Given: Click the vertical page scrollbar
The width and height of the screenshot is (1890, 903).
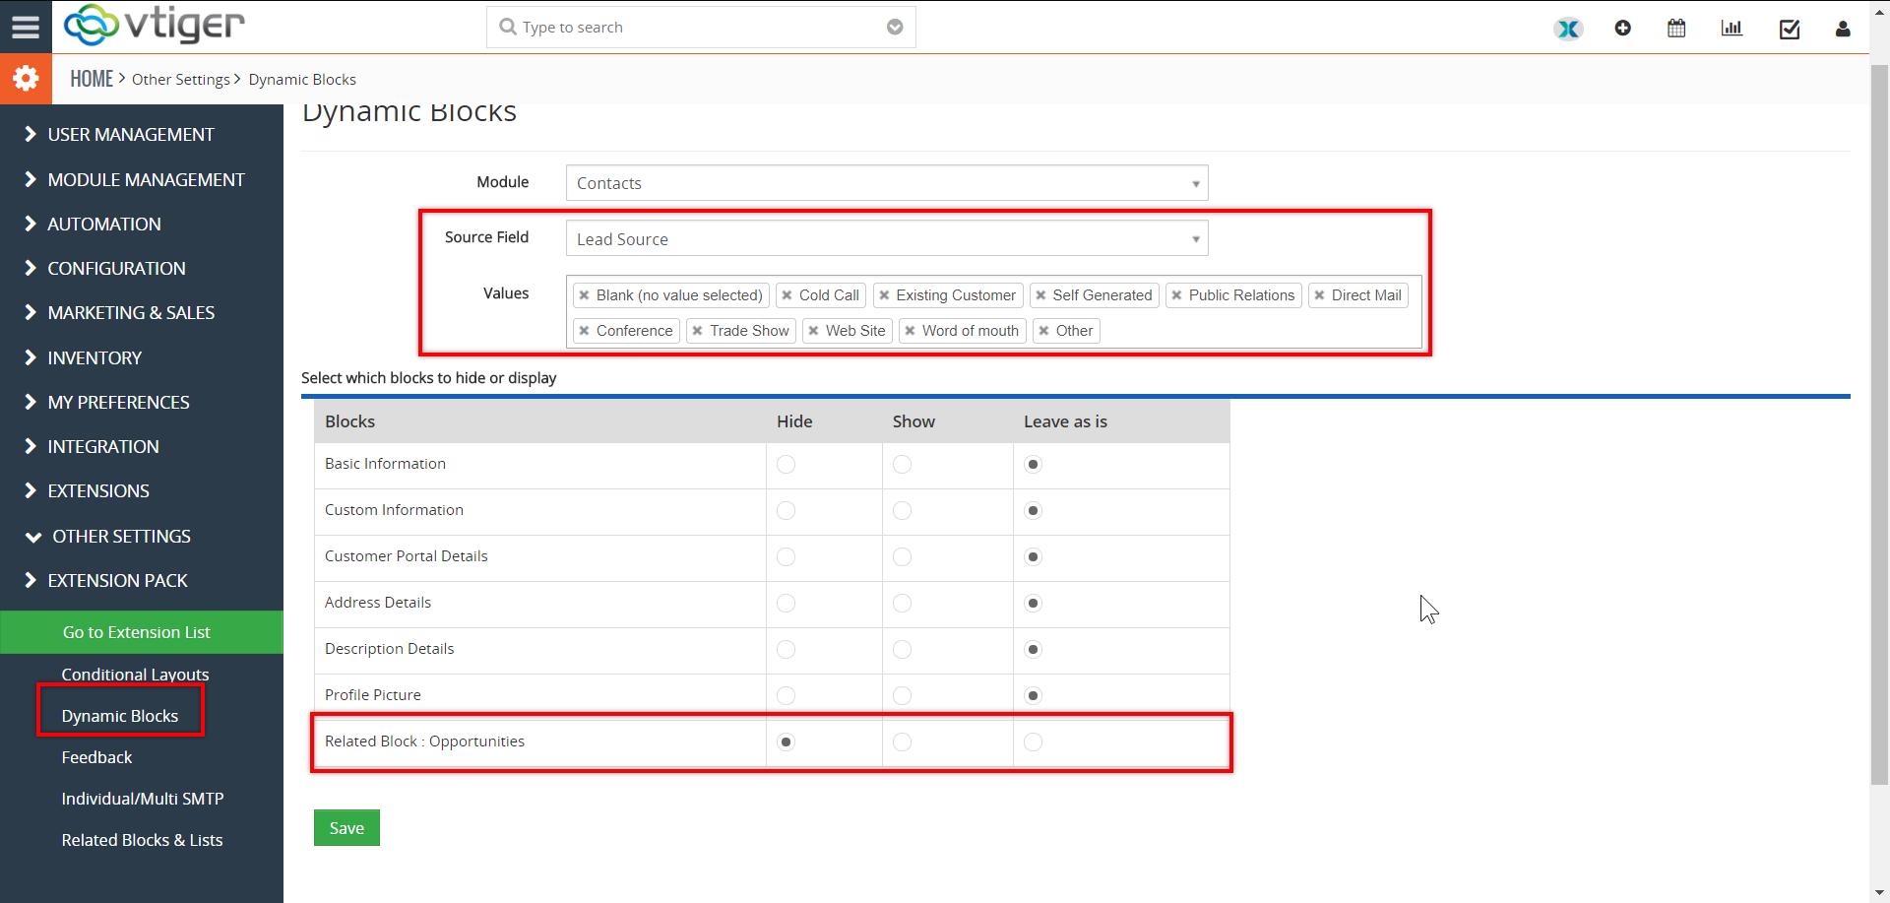Looking at the screenshot, I should [1879, 423].
